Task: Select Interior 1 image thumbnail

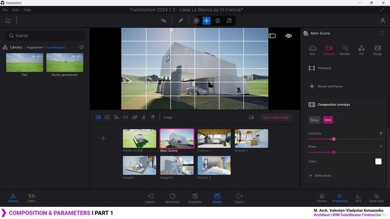Action: (x=252, y=138)
